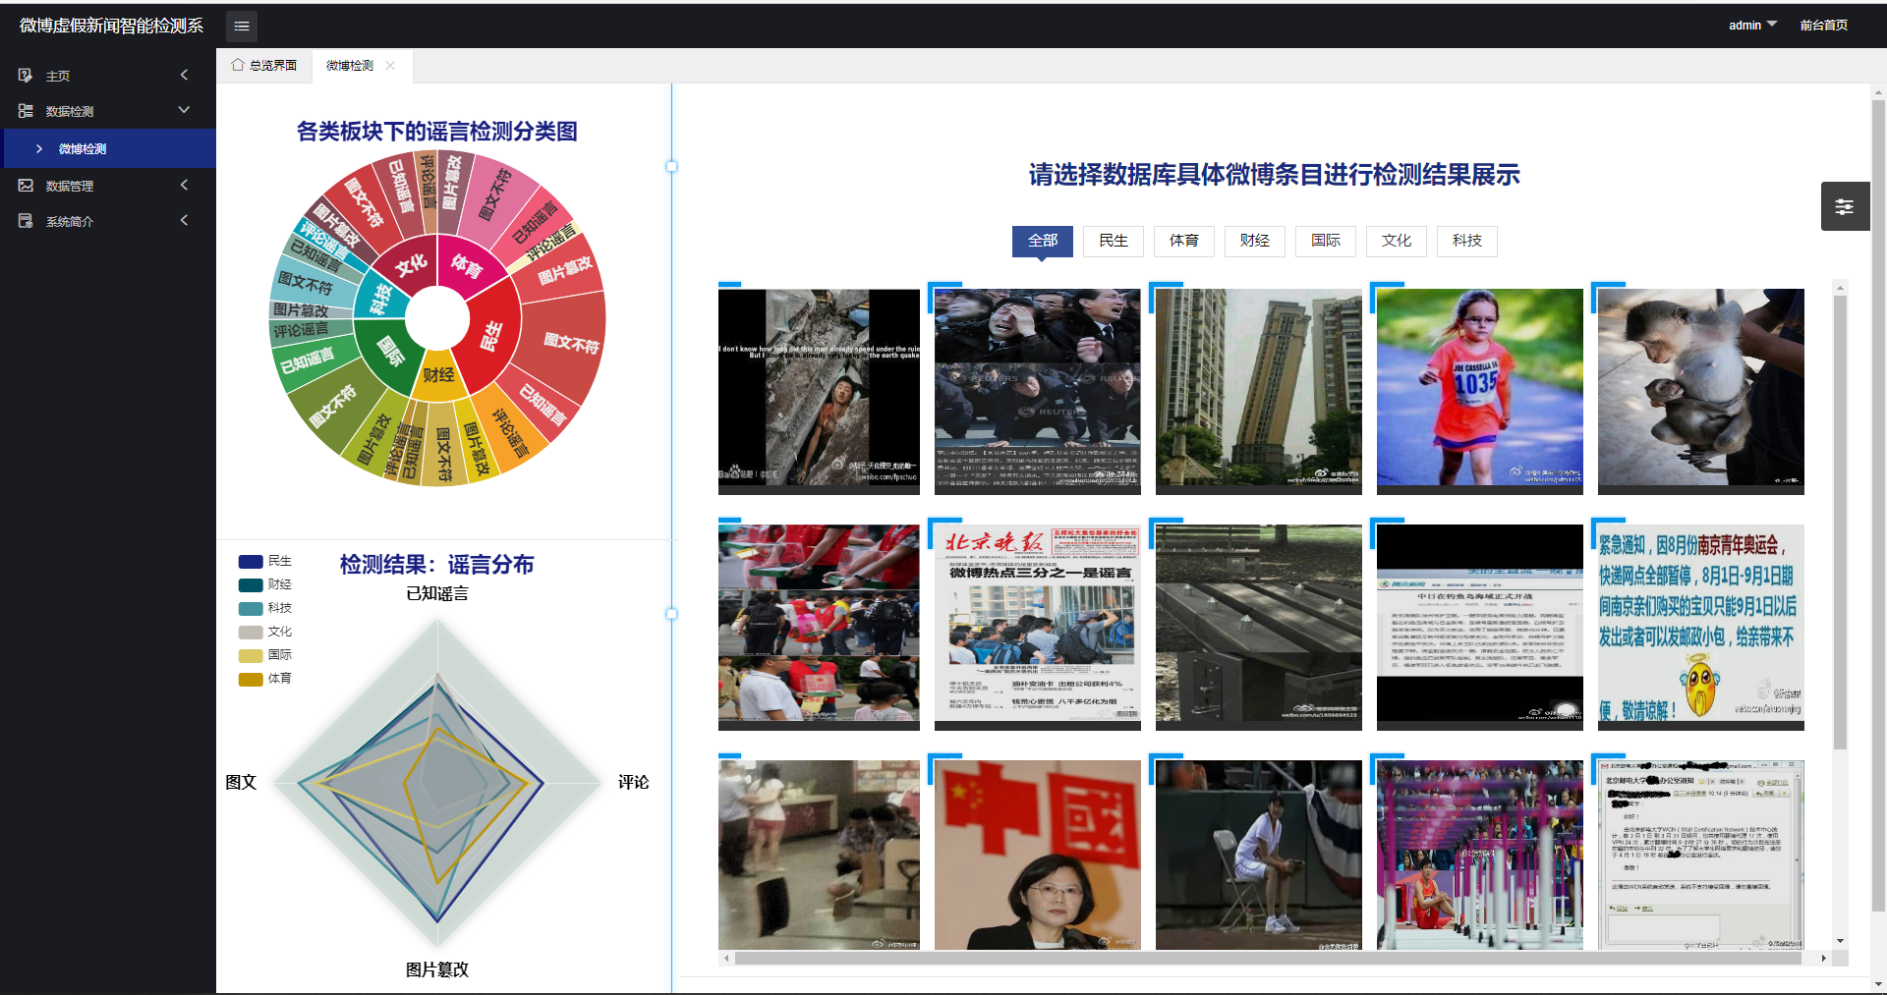Click the 系统简介 sidebar icon
Viewport: 1887px width, 995px height.
(26, 221)
